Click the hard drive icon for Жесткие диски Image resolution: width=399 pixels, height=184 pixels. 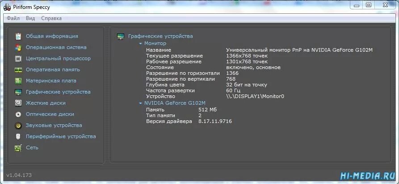(x=18, y=103)
